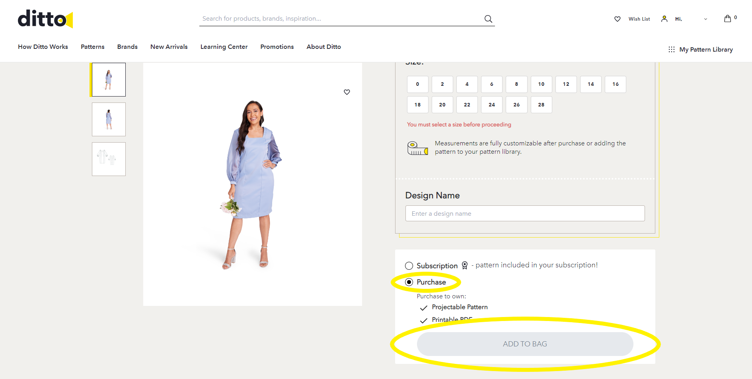Open the Learning Center menu
This screenshot has height=379, width=752.
[x=224, y=46]
